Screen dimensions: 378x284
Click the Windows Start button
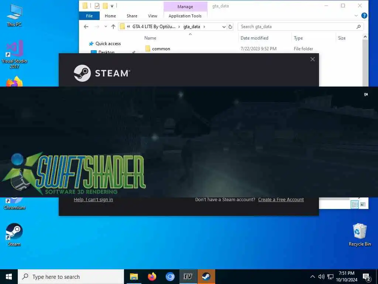(x=9, y=277)
